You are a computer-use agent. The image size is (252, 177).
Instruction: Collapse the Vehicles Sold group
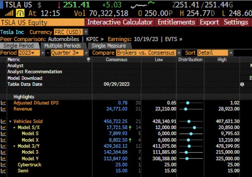10,121
